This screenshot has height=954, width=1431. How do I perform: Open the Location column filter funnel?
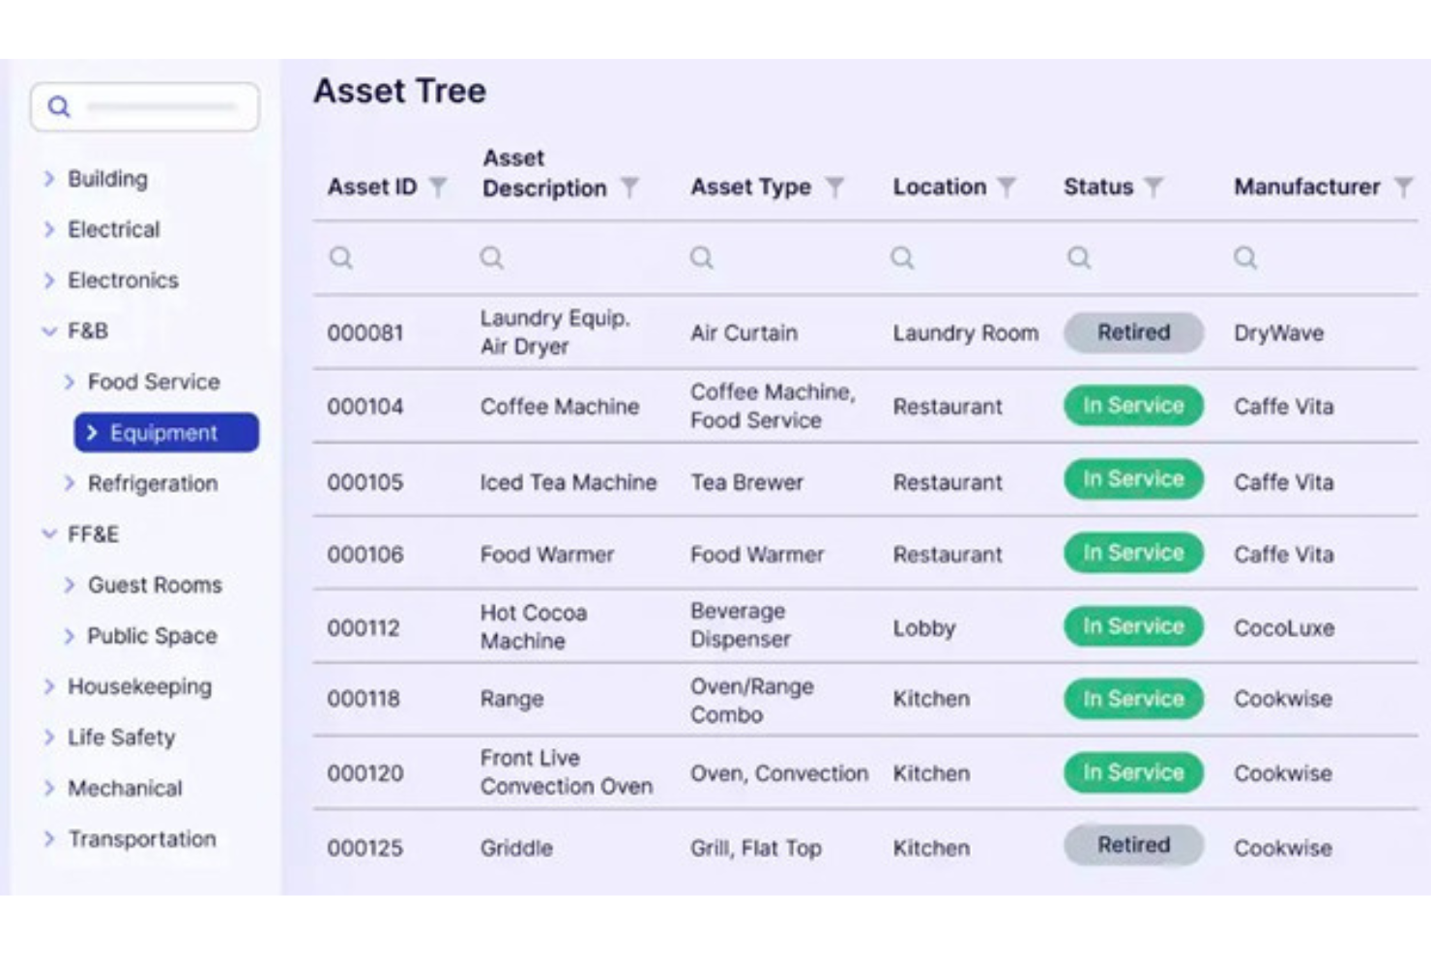(x=1008, y=188)
